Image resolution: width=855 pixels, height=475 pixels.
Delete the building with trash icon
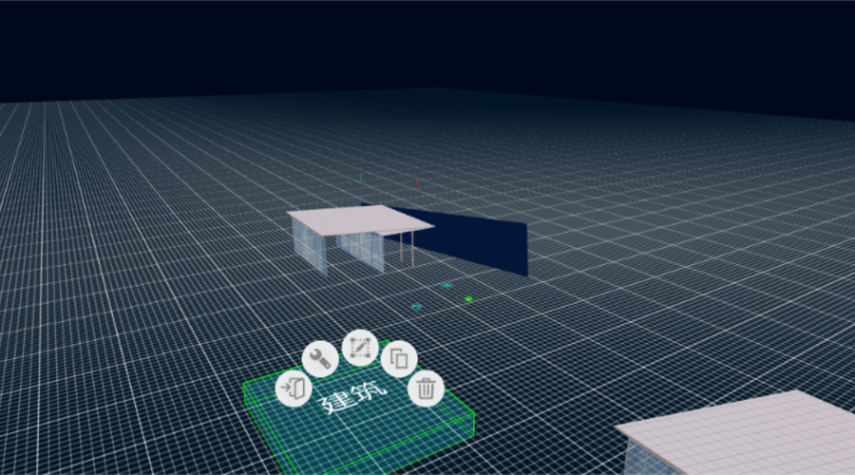click(426, 389)
